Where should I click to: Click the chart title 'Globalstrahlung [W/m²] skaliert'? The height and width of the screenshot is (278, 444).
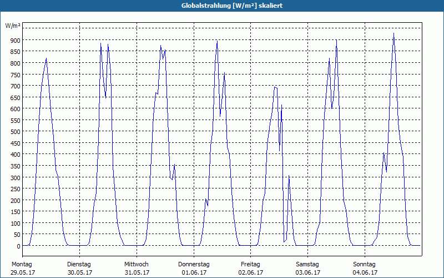coord(232,6)
